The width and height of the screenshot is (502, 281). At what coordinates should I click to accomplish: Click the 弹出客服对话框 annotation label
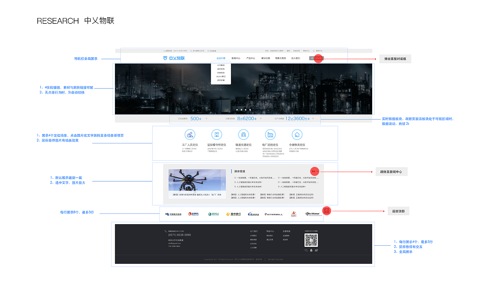pos(395,59)
